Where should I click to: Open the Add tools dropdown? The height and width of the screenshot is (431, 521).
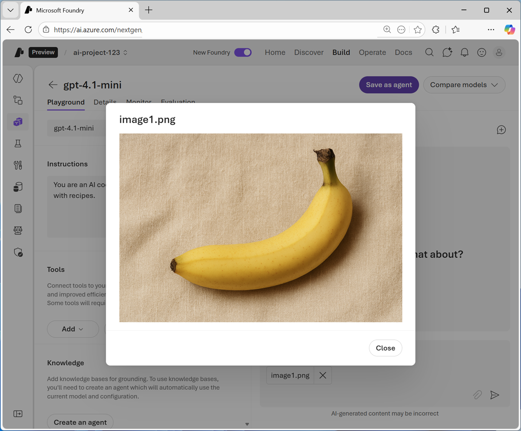tap(73, 329)
